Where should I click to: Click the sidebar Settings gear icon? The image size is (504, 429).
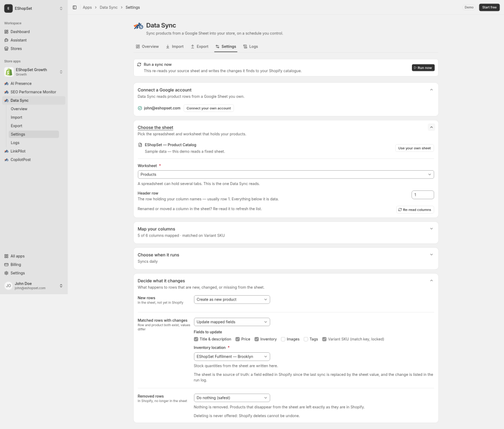click(6, 273)
